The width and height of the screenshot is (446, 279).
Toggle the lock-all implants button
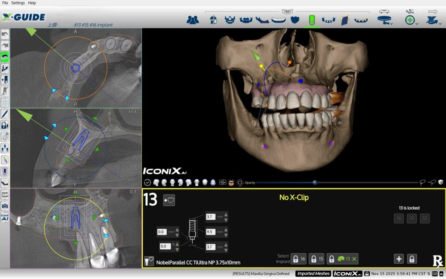point(412,259)
